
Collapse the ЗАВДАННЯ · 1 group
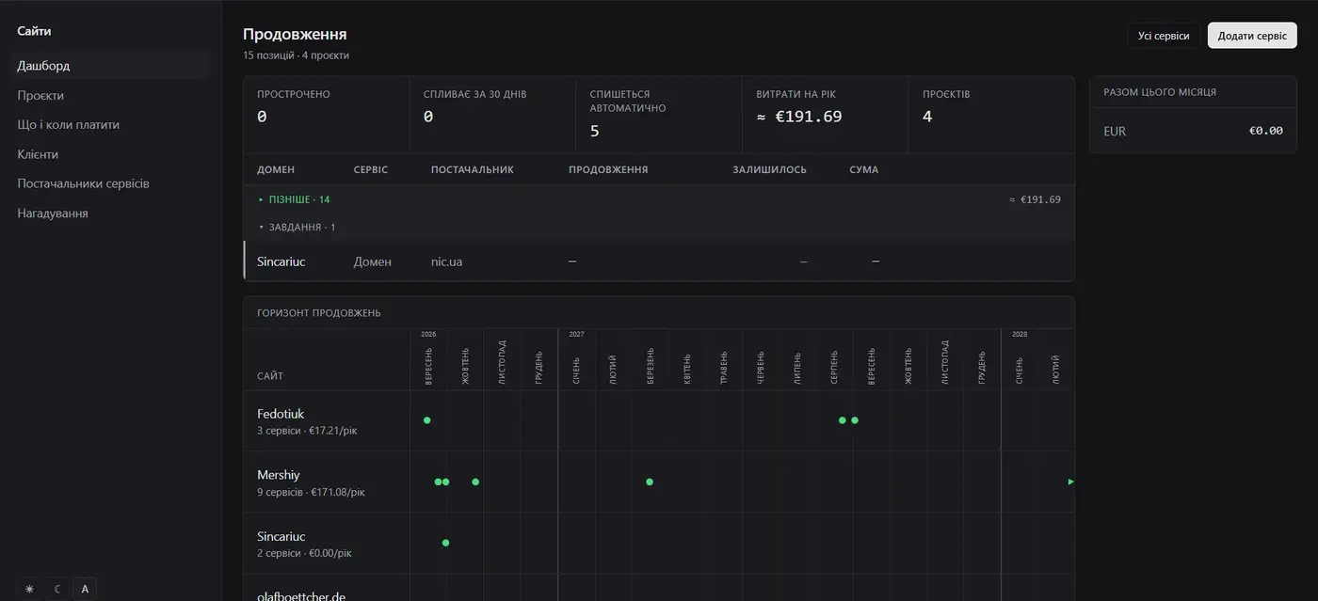297,227
